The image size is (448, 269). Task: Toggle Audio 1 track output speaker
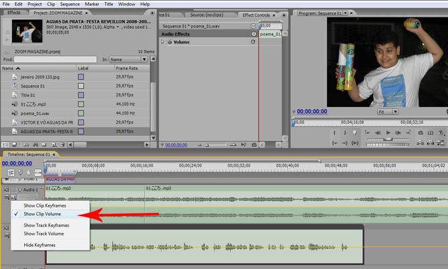coord(6,190)
